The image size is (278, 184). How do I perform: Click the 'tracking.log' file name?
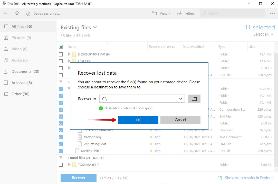[x=92, y=137]
